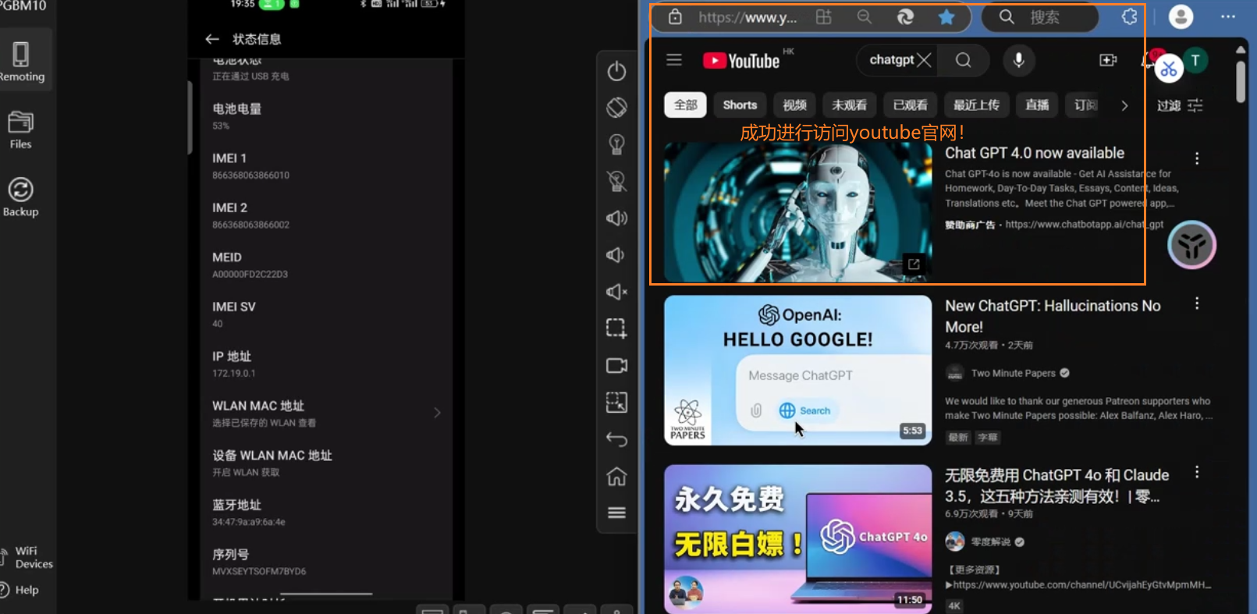The height and width of the screenshot is (614, 1257).
Task: Go back from 状态信息 screen
Action: point(212,39)
